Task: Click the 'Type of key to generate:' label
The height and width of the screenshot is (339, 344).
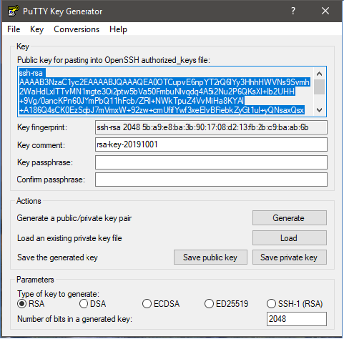Action: 58,294
